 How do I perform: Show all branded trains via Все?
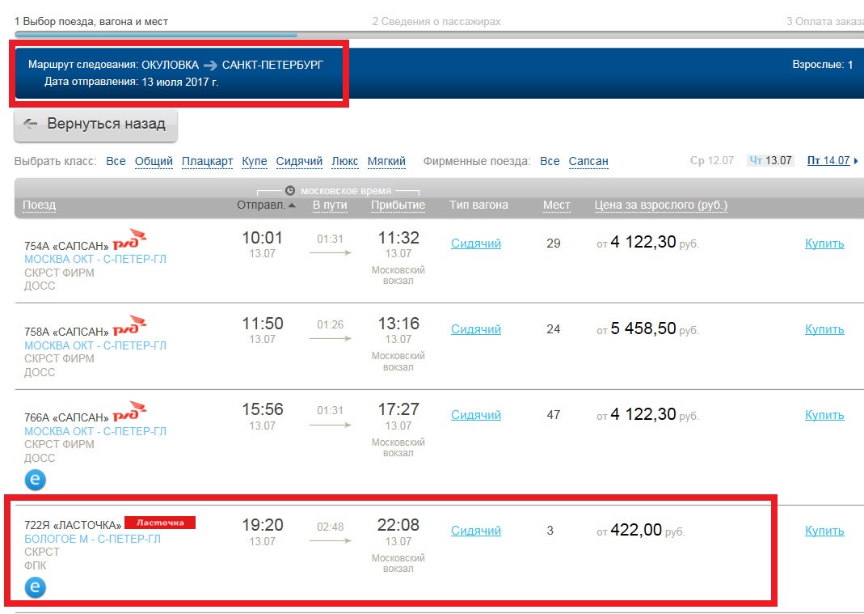550,161
